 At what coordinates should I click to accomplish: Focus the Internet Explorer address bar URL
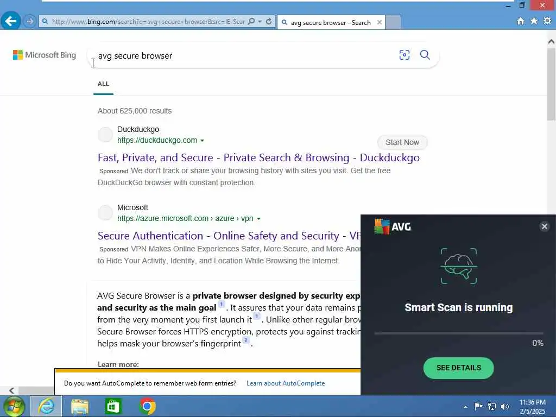[x=148, y=22]
